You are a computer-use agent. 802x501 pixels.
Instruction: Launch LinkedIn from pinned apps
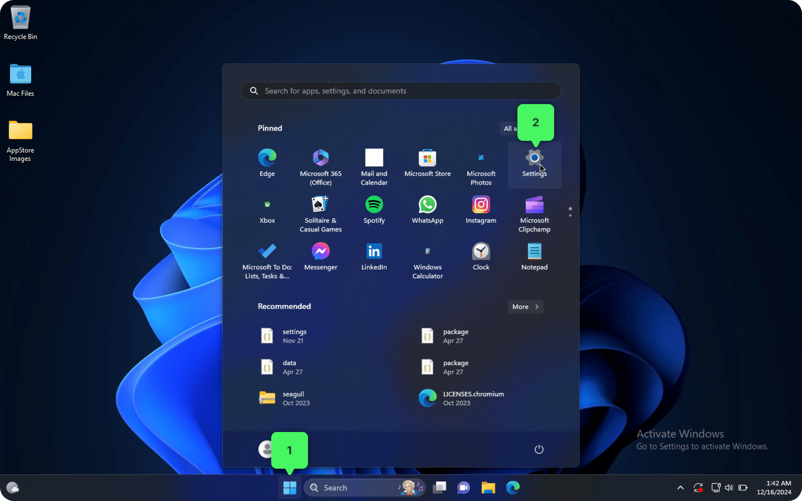coord(374,257)
